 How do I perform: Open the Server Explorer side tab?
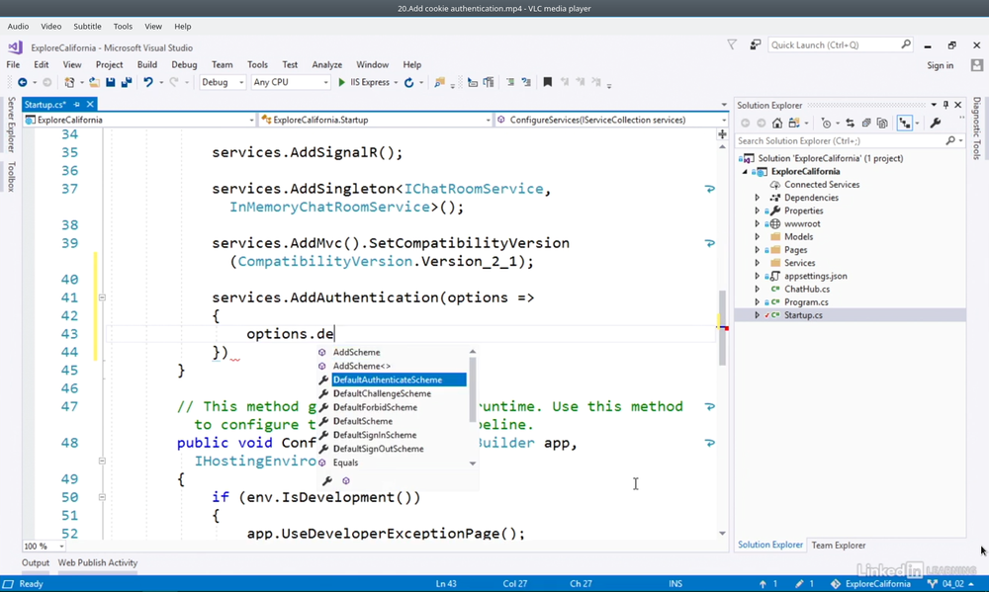pyautogui.click(x=11, y=125)
